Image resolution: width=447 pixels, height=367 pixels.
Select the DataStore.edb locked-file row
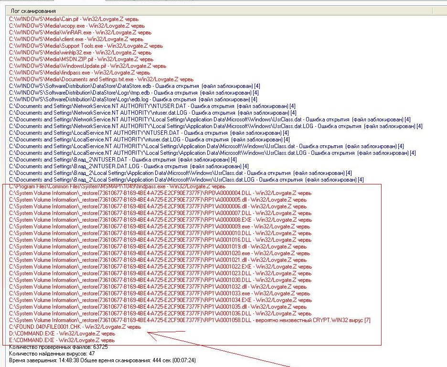point(135,86)
